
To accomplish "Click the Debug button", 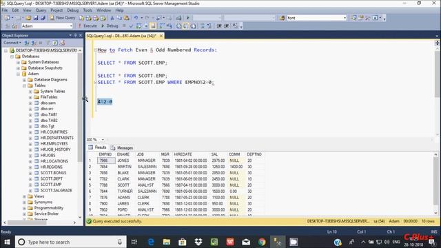I will [x=110, y=26].
